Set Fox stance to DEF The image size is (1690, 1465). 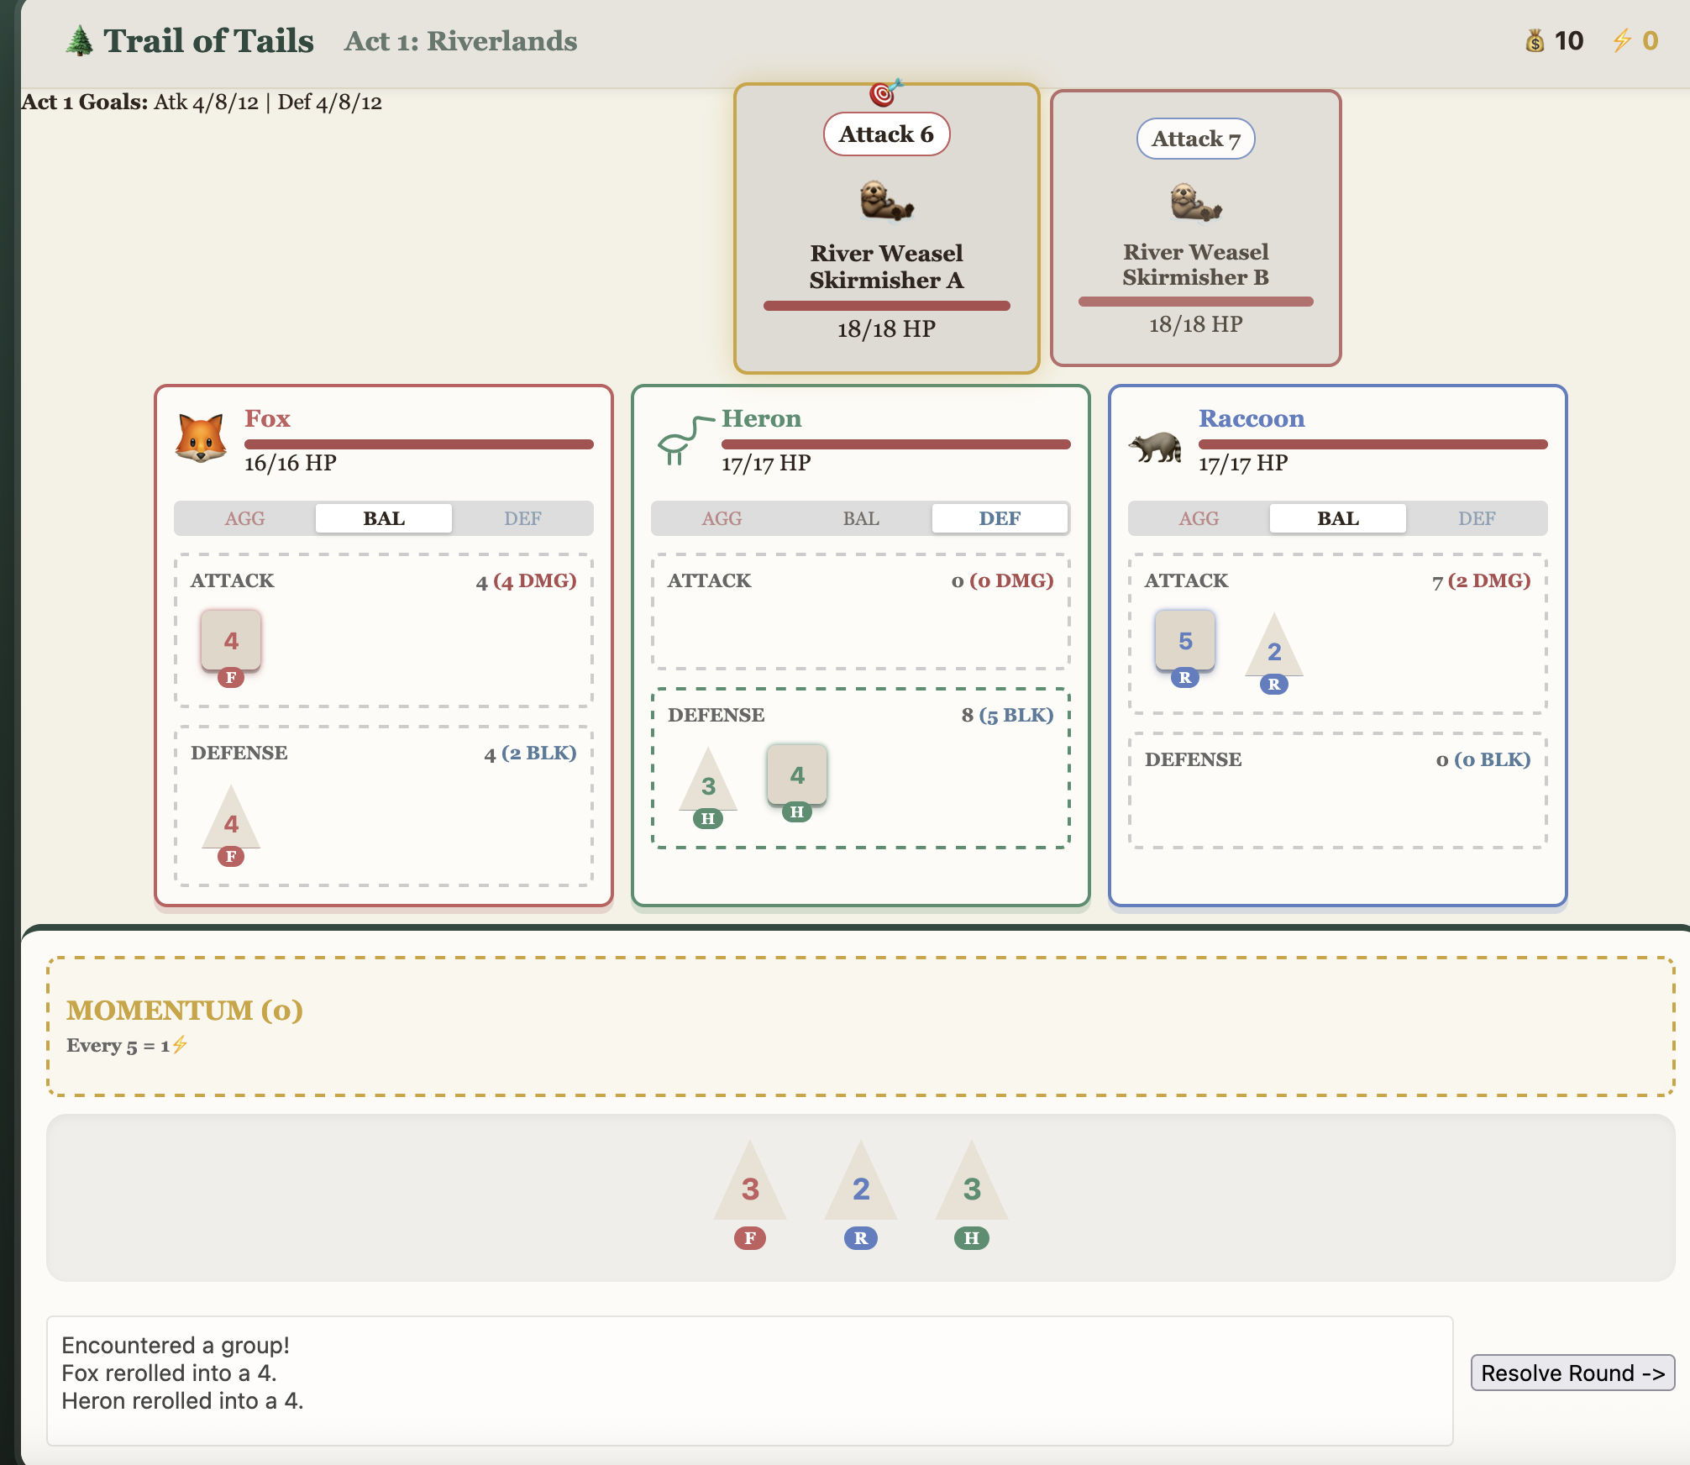(x=522, y=518)
